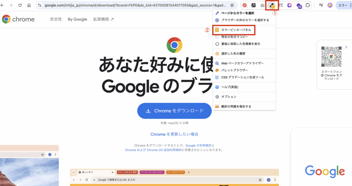352x186 pixels.
Task: Open the '拡張機能' navigation link
Action: 103,19
